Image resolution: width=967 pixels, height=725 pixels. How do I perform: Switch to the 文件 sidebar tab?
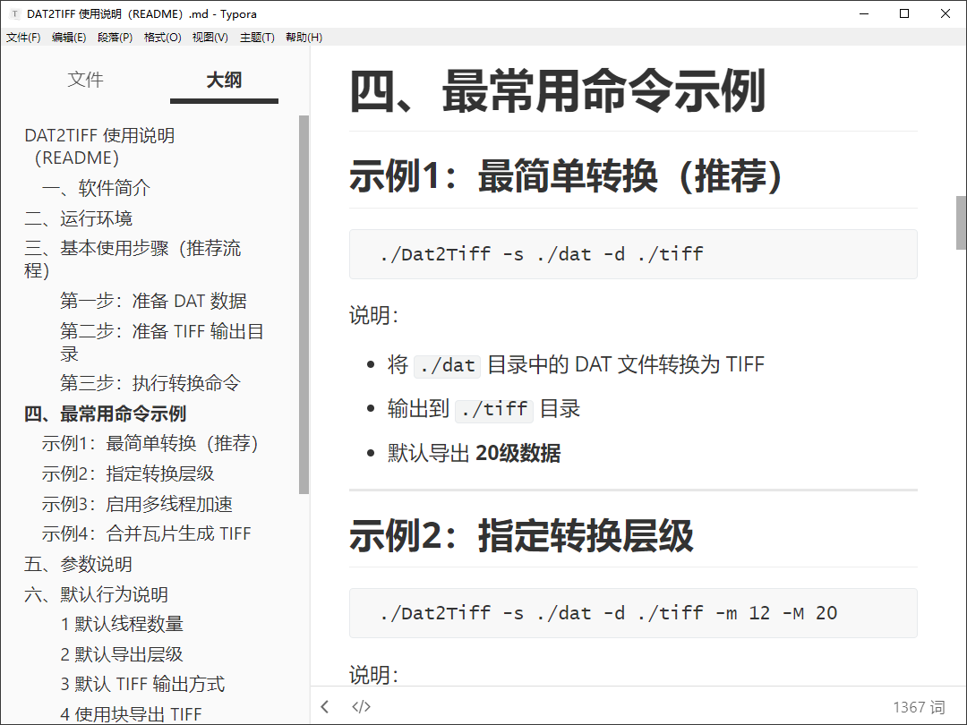(86, 80)
